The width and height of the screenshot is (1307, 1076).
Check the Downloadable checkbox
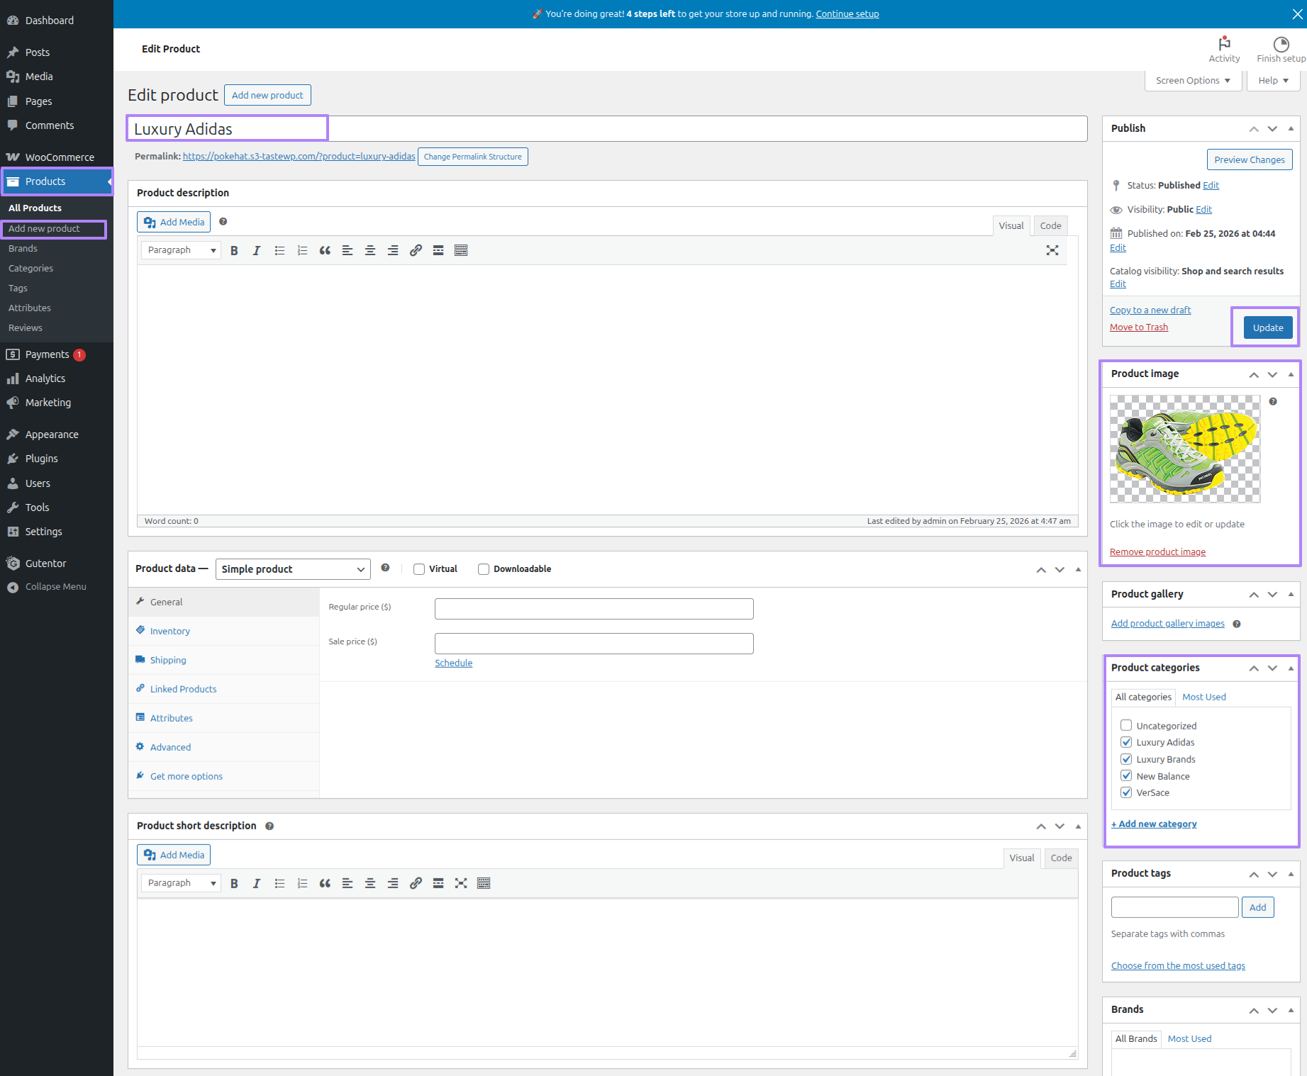click(x=484, y=569)
